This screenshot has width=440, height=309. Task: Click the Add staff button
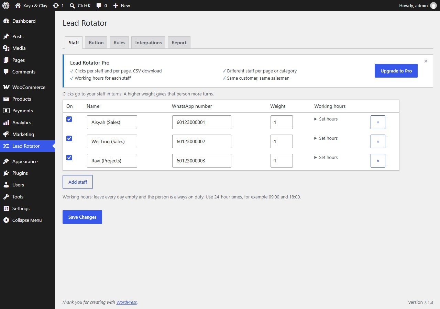[x=78, y=182]
